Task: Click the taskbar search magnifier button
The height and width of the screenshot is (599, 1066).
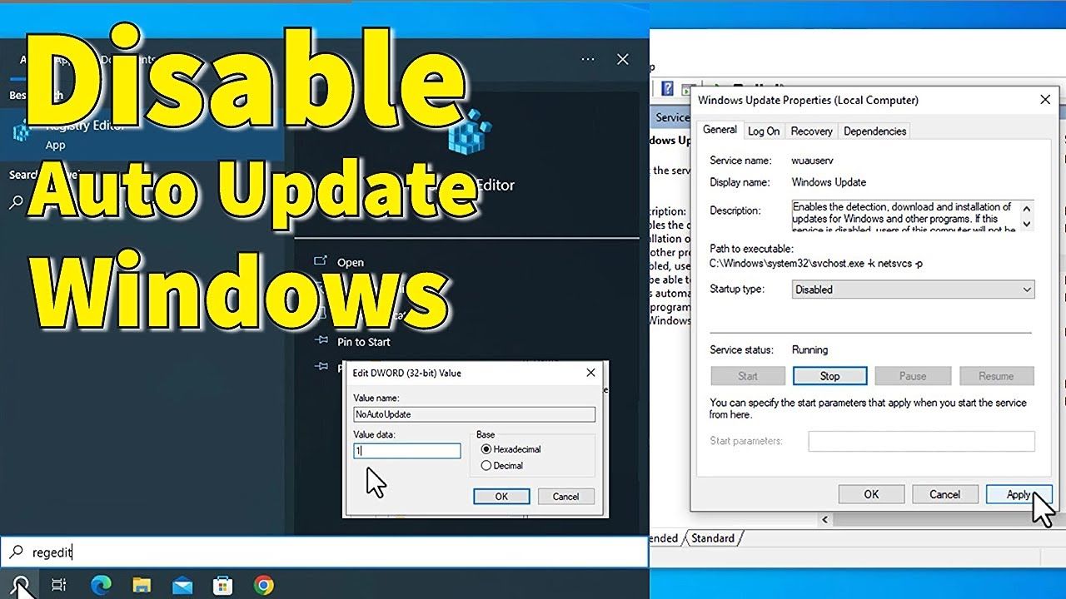Action: tap(20, 585)
